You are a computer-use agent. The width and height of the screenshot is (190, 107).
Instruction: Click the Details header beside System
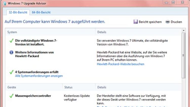point(102,32)
